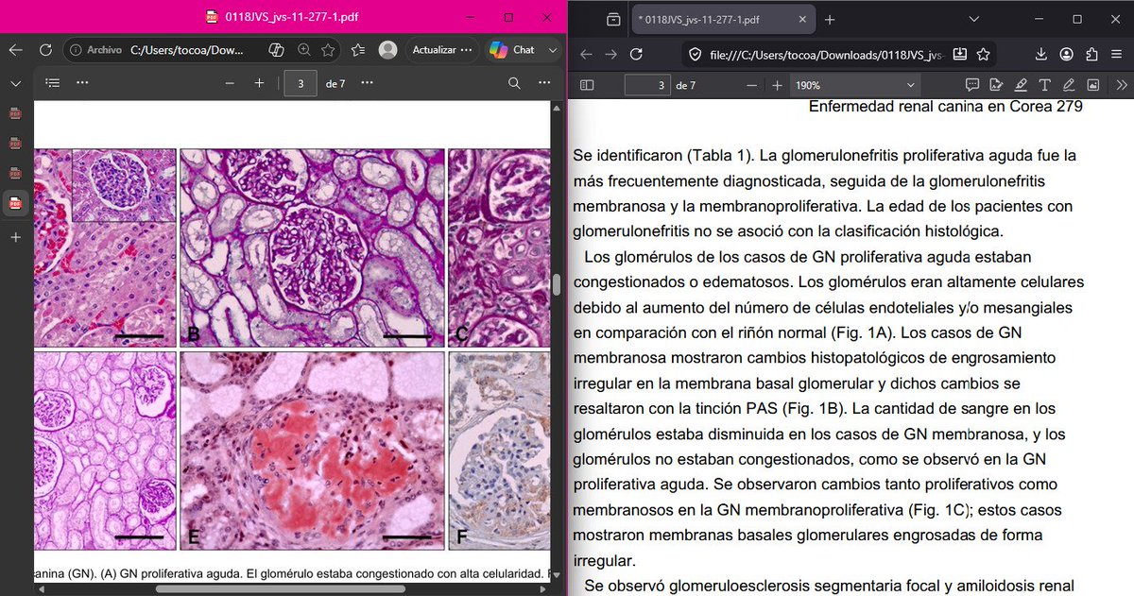Select the active fourth PDF tab in Edge sidebar

(x=15, y=202)
